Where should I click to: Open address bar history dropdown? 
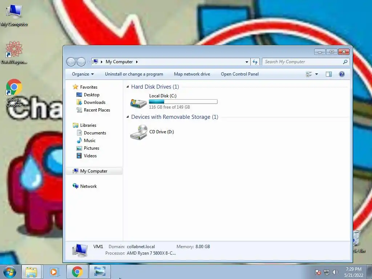click(247, 62)
